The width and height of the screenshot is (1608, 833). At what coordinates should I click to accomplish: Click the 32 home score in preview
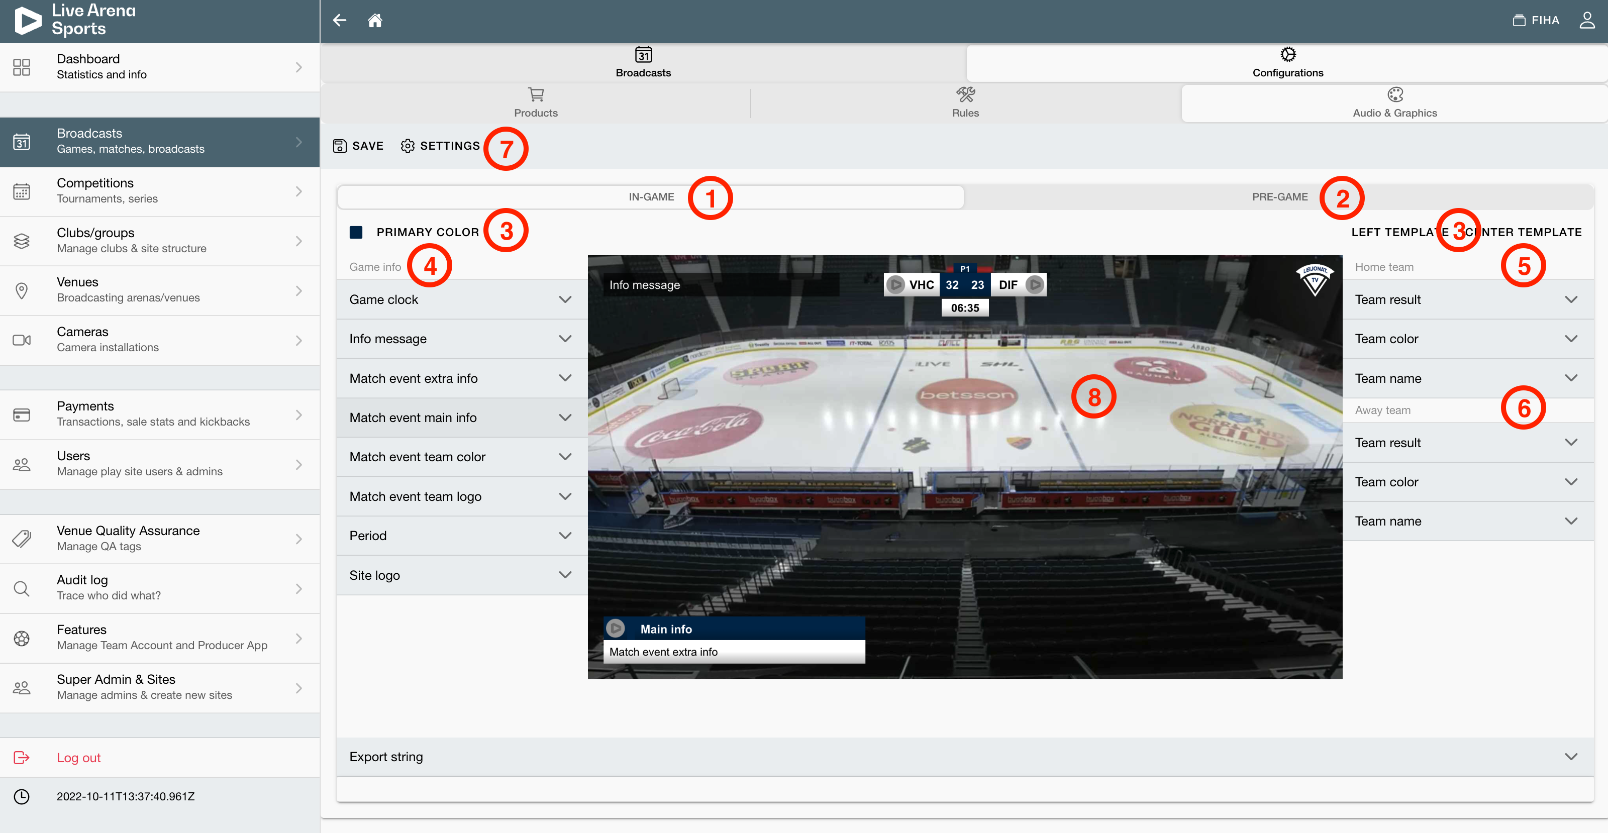(952, 284)
